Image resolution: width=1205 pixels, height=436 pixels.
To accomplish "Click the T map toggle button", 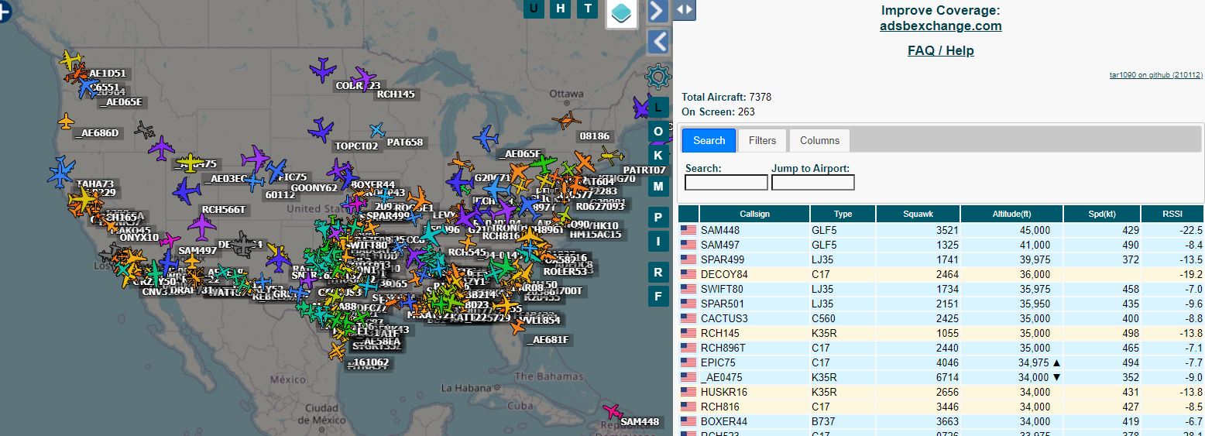I will (588, 9).
